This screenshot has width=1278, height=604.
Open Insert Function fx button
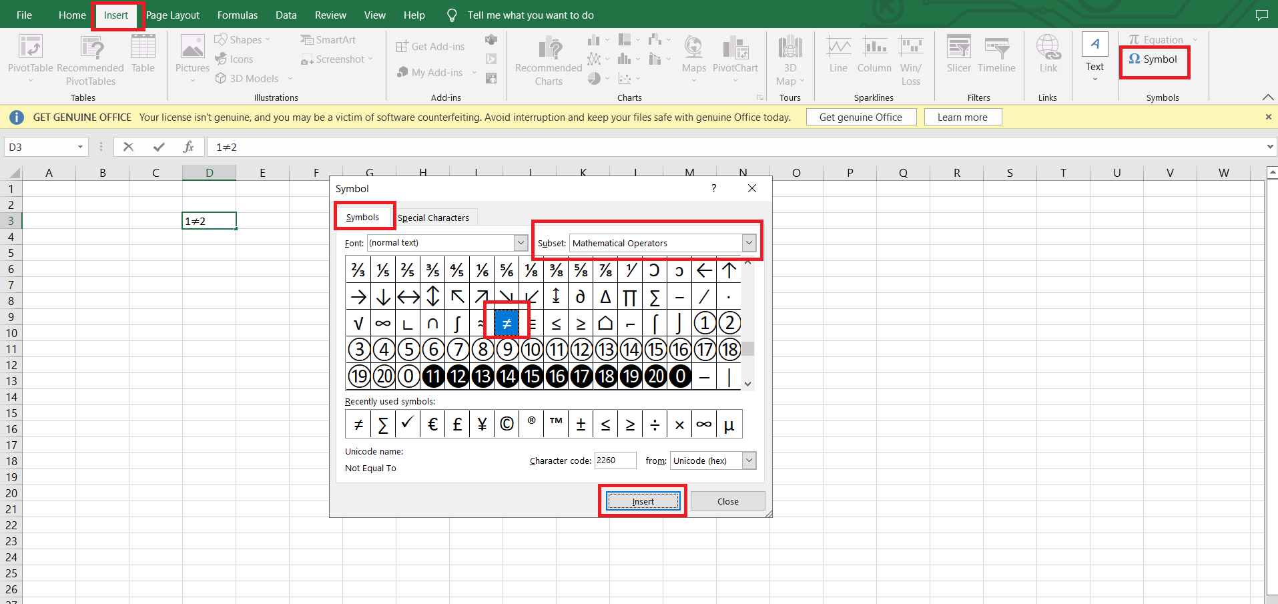click(x=188, y=147)
